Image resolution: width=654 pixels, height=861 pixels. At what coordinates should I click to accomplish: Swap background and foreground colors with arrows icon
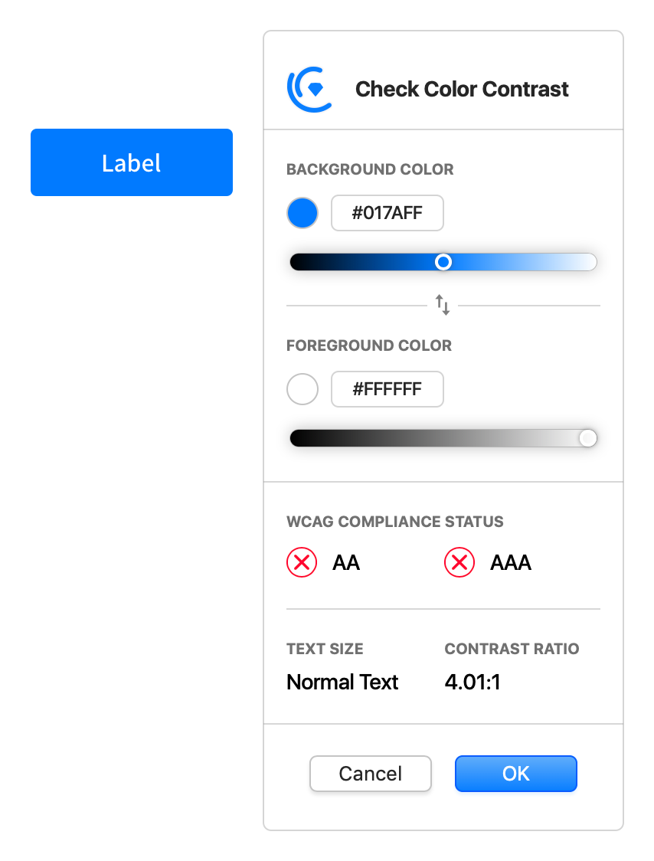pos(443,305)
